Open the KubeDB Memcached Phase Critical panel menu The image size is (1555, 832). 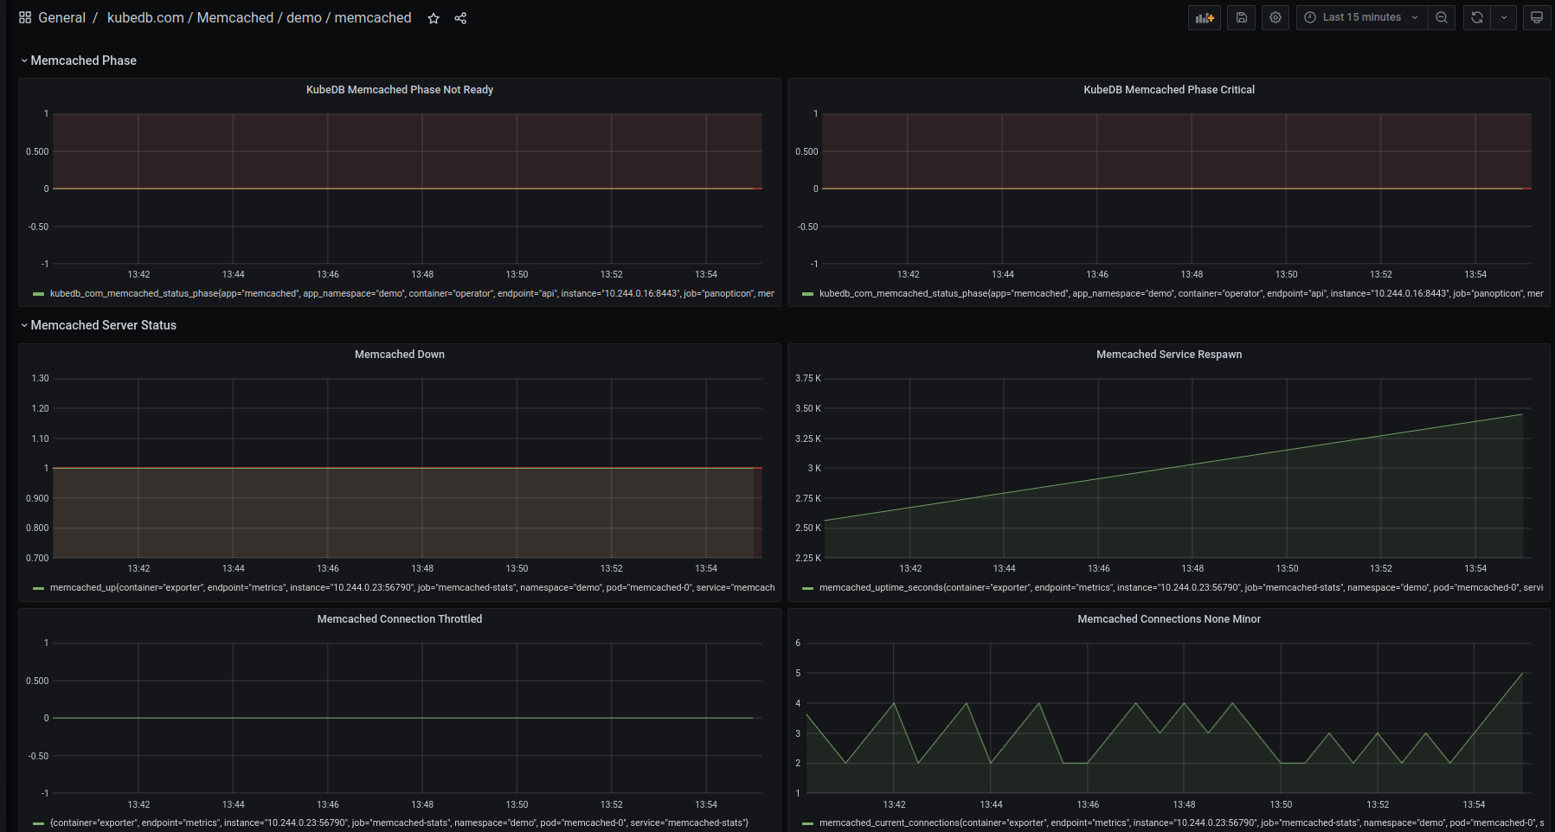[x=1169, y=89]
